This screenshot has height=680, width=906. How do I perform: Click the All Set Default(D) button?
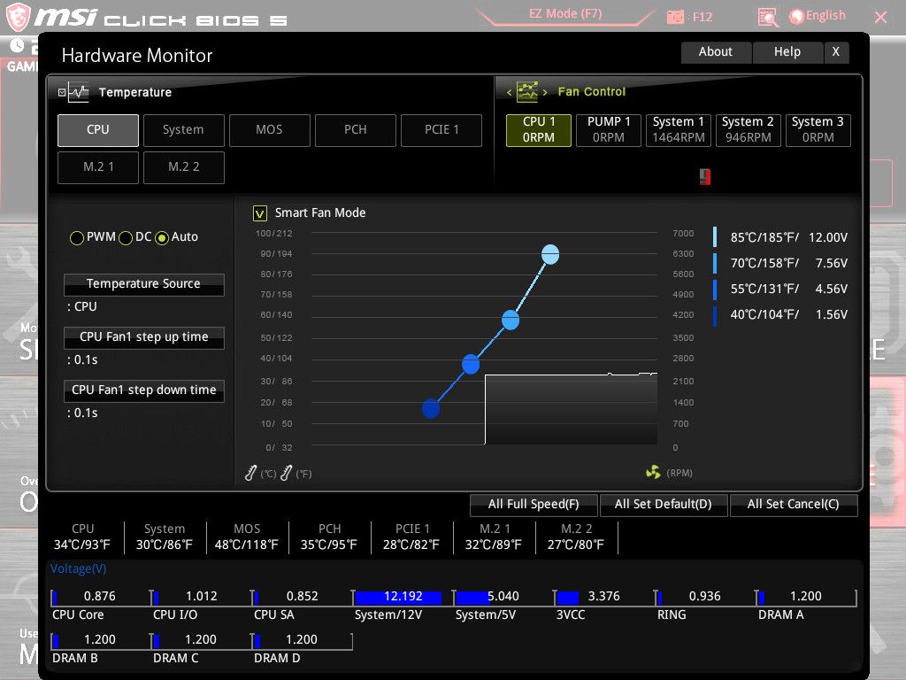click(x=664, y=505)
